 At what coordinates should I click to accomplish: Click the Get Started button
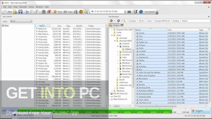tap(150, 12)
